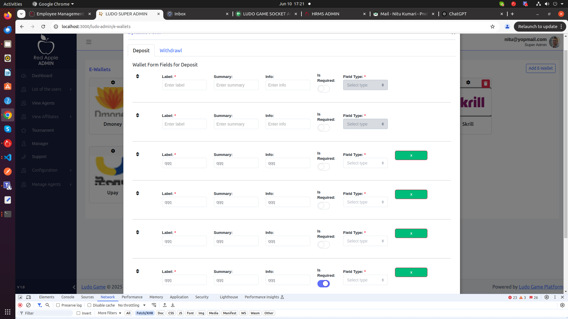Viewport: 568px width, 319px height.
Task: Click the import HAR upload icon
Action: 165,305
